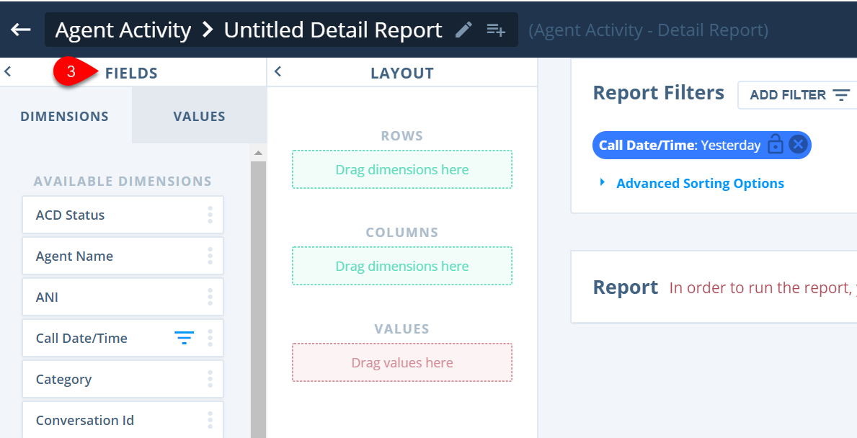Switch to the Dimensions tab

click(64, 116)
